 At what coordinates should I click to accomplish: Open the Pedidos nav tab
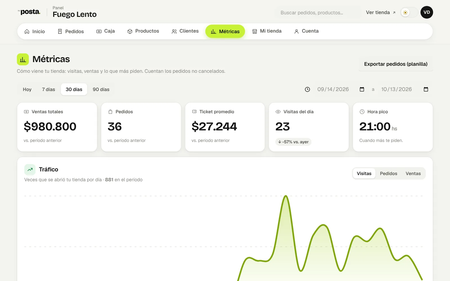pos(71,31)
